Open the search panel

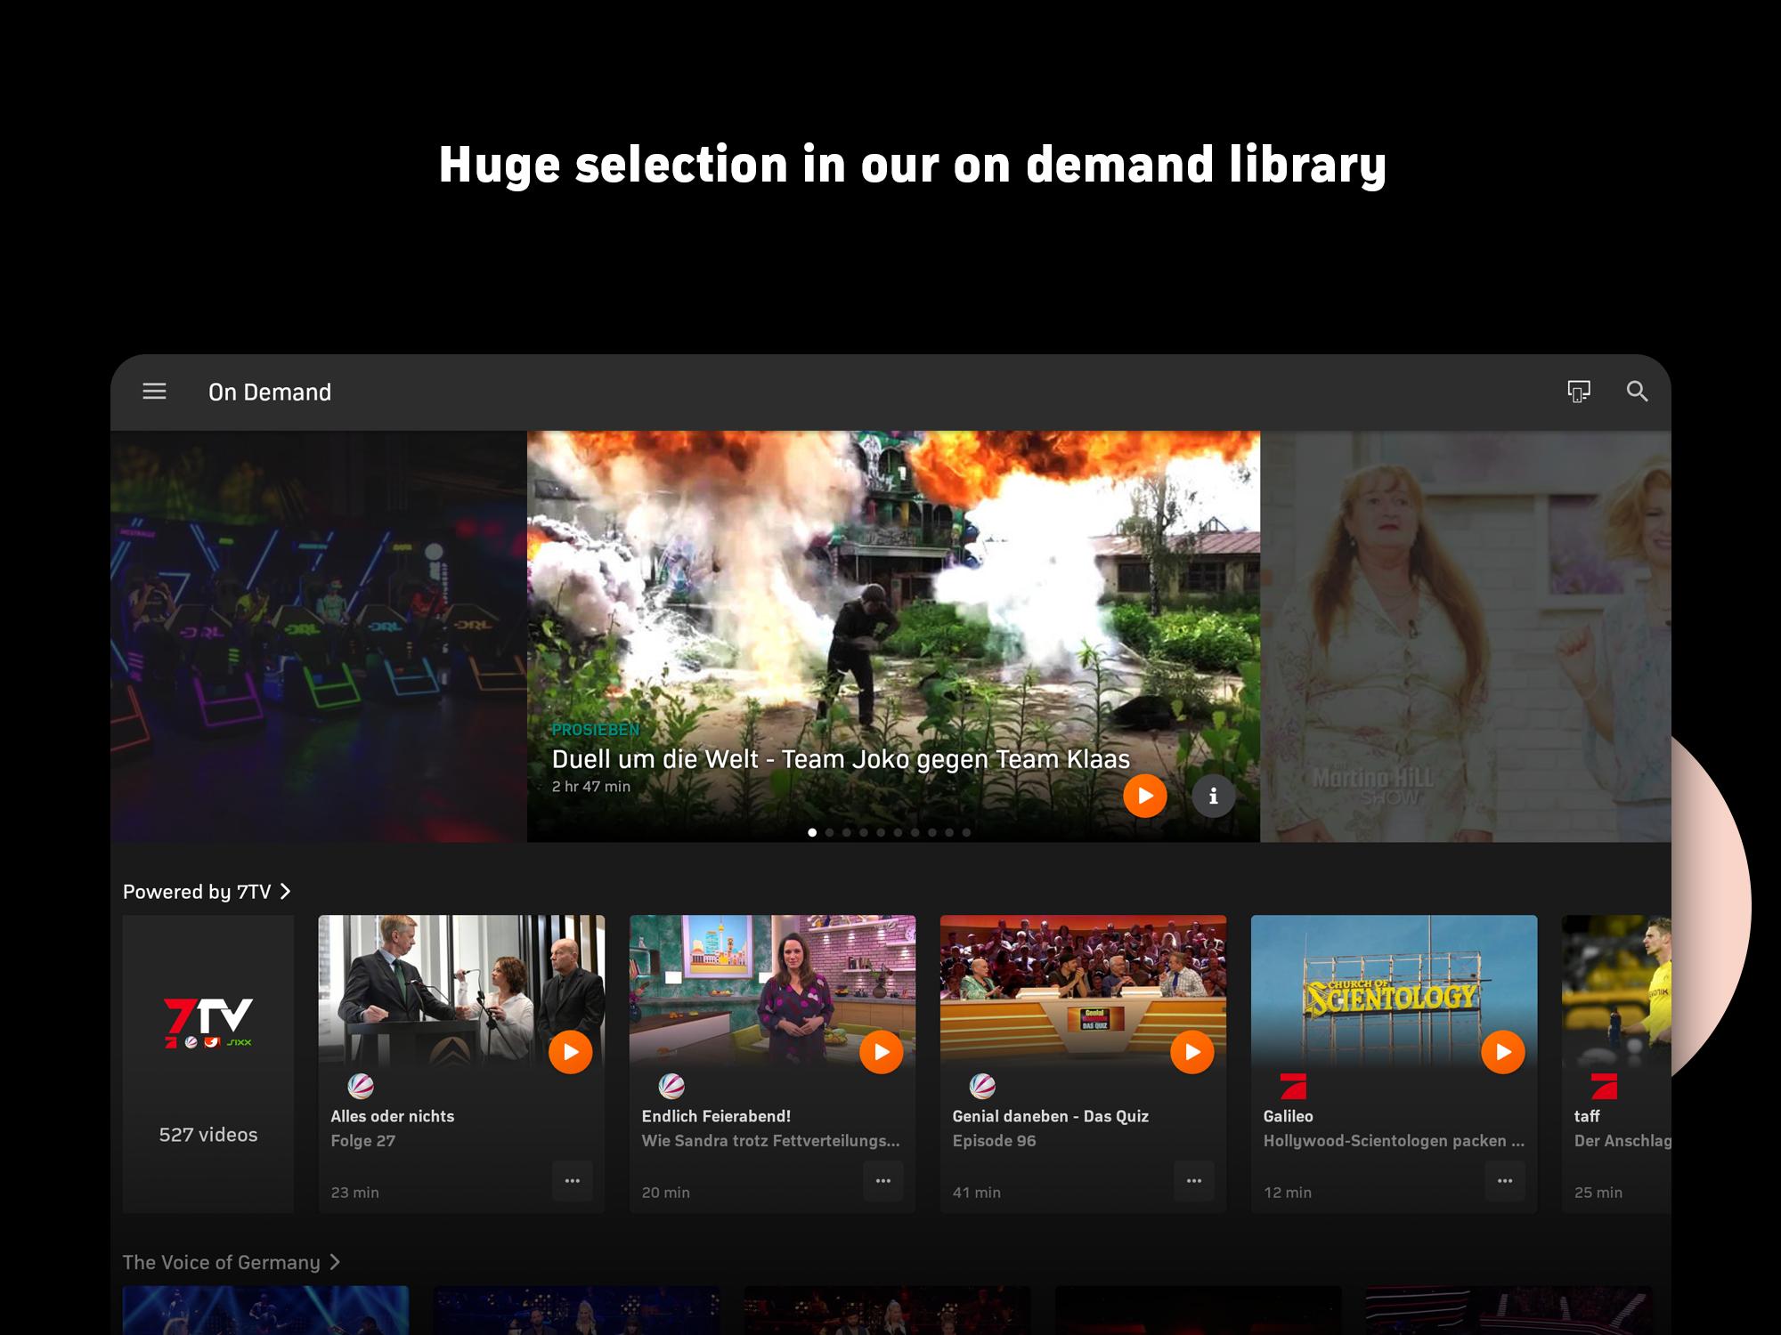tap(1634, 392)
